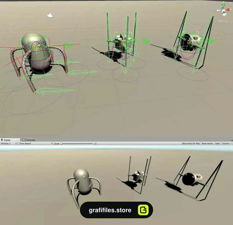Viewport: 233px width, 225px height.
Task: Open the Console tab
Action: pos(29,140)
